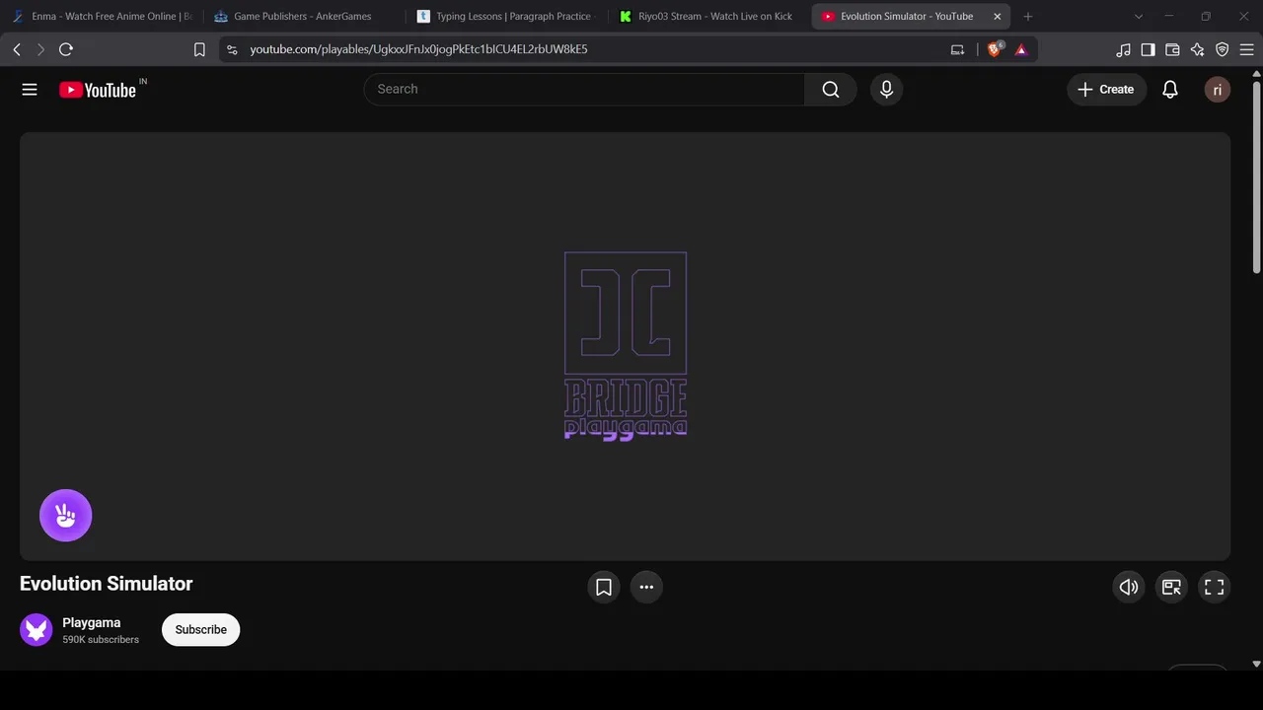
Task: Open the Brave Rewards triangle icon
Action: pos(1021,49)
